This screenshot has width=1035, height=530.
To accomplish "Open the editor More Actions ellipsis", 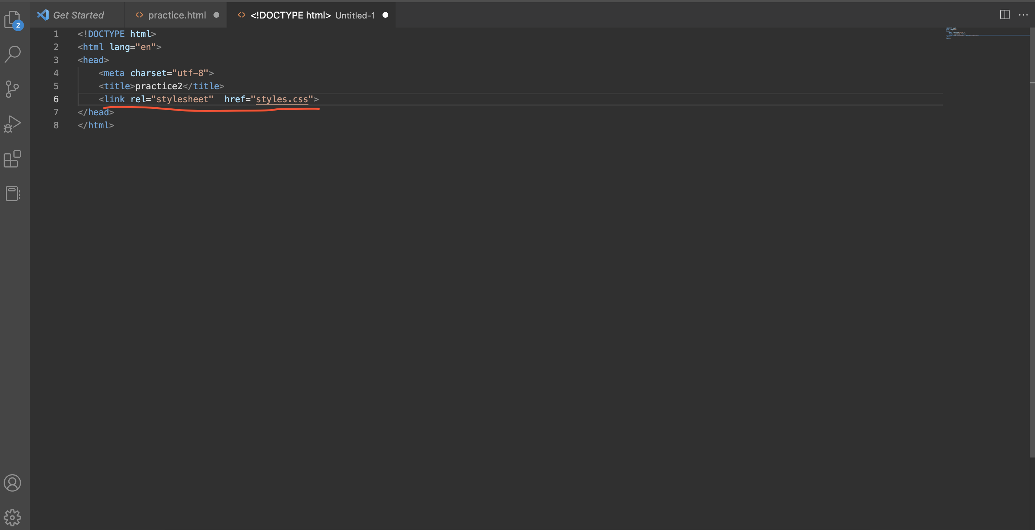I will coord(1023,15).
